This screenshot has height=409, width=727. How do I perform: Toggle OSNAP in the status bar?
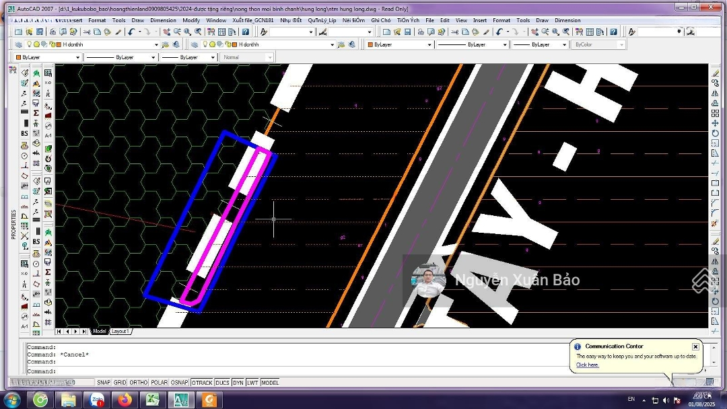[x=179, y=383]
